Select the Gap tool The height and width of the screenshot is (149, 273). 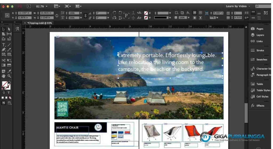click(x=9, y=34)
